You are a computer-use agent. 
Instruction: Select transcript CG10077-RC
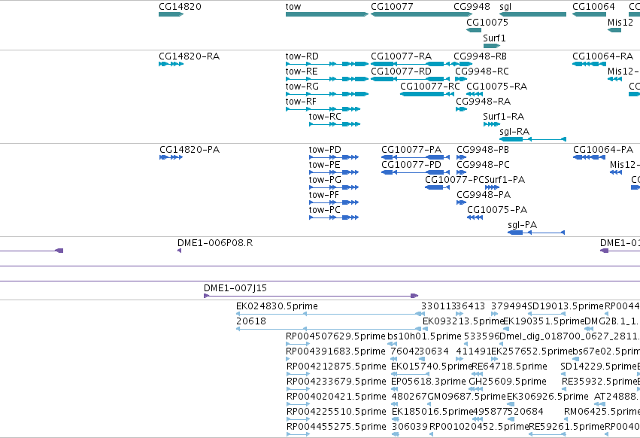[x=427, y=94]
